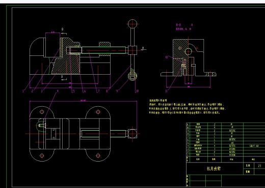Viewport: 265px width, 188px height.
Task: Select the yellow working-principle notes paragraph
Action: 188,107
